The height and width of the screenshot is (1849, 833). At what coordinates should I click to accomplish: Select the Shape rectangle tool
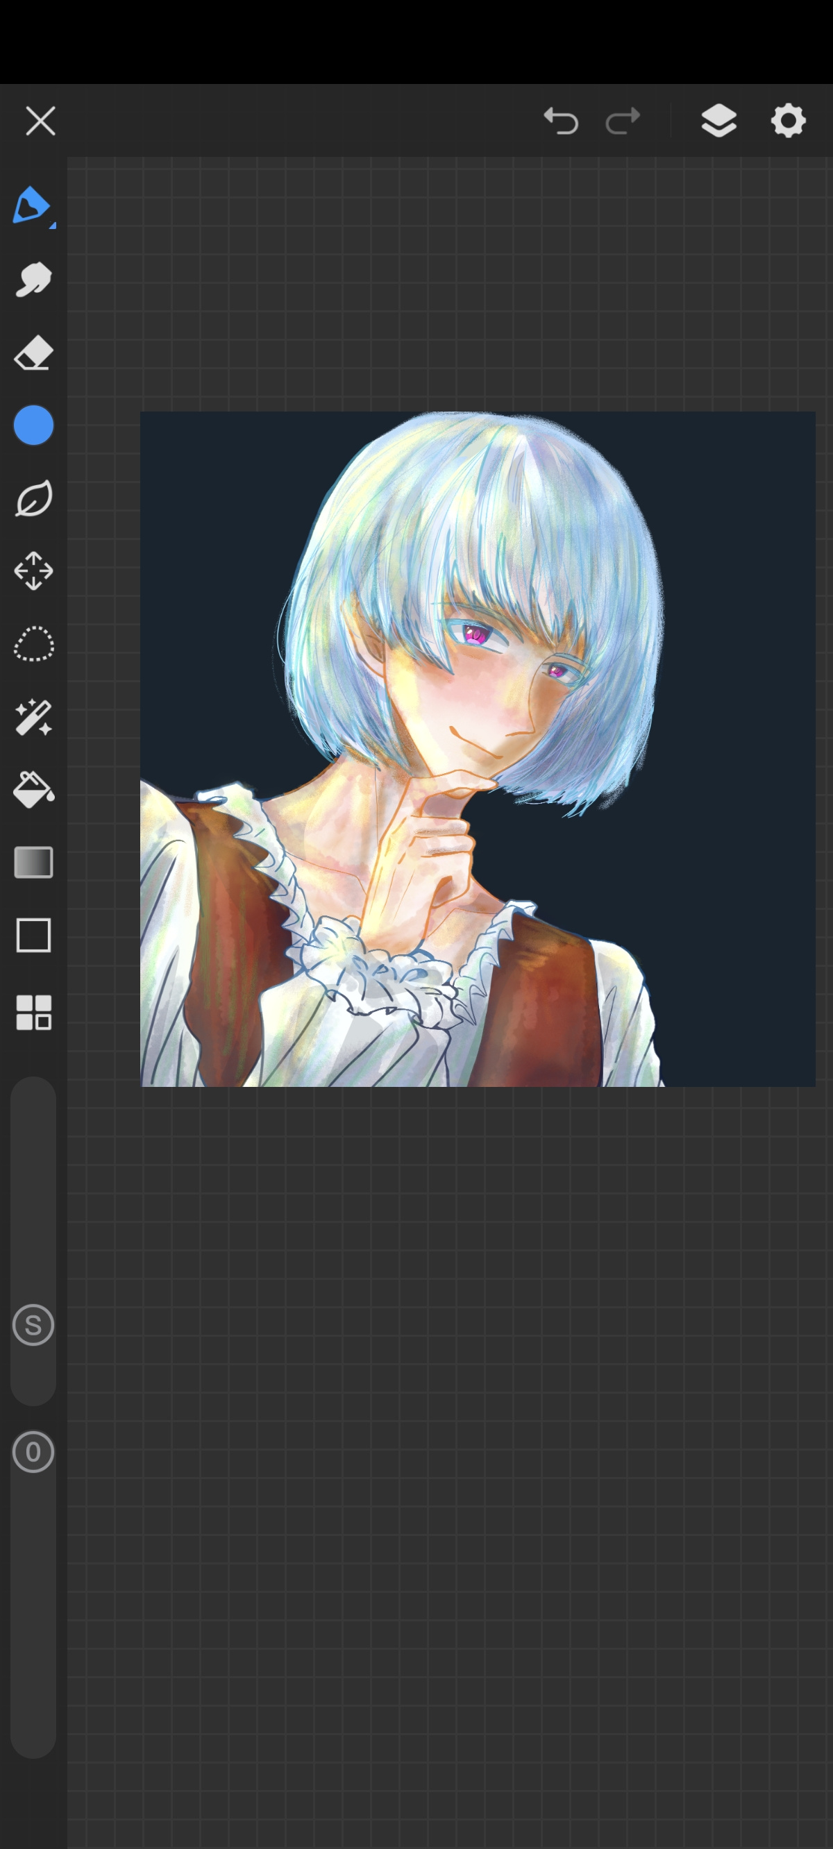pyautogui.click(x=33, y=936)
